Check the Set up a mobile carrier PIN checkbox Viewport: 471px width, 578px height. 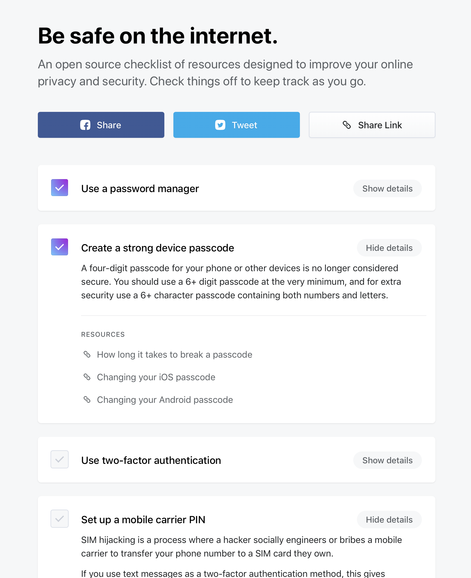pos(59,519)
